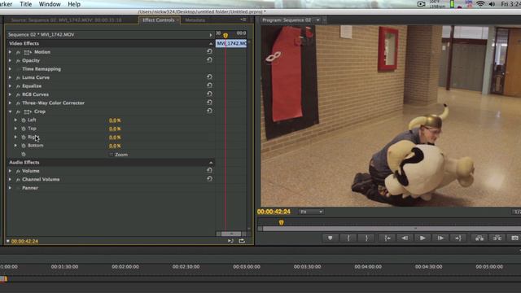Image resolution: width=521 pixels, height=293 pixels.
Task: Enable animation stopwatch for Left
Action: [x=24, y=120]
